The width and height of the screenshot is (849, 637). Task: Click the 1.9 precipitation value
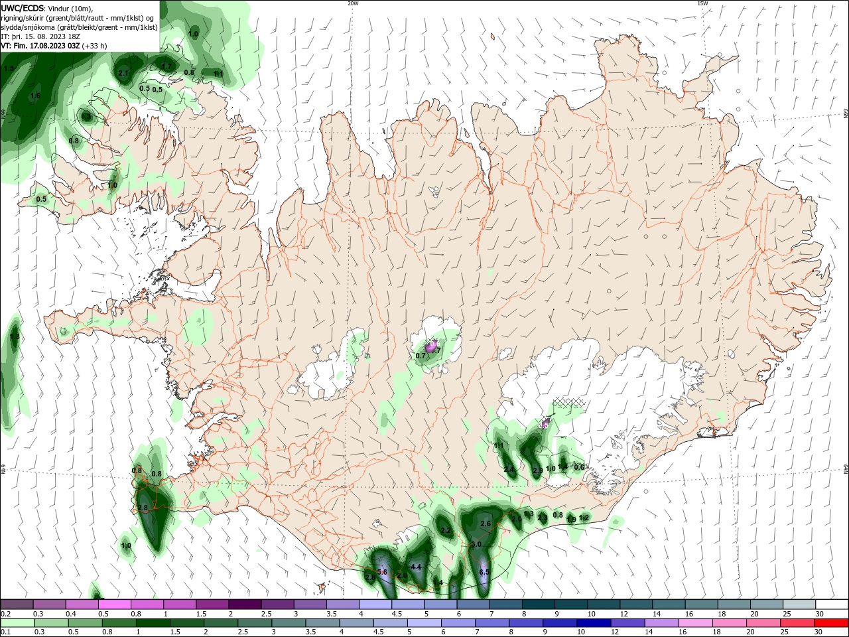click(x=571, y=520)
